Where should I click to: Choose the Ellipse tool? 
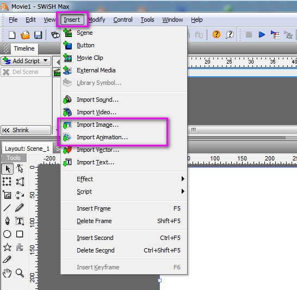coord(7,234)
